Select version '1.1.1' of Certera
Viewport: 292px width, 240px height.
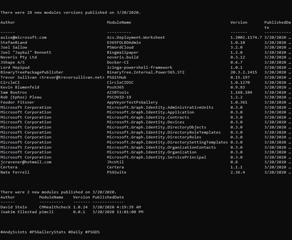click(x=236, y=167)
